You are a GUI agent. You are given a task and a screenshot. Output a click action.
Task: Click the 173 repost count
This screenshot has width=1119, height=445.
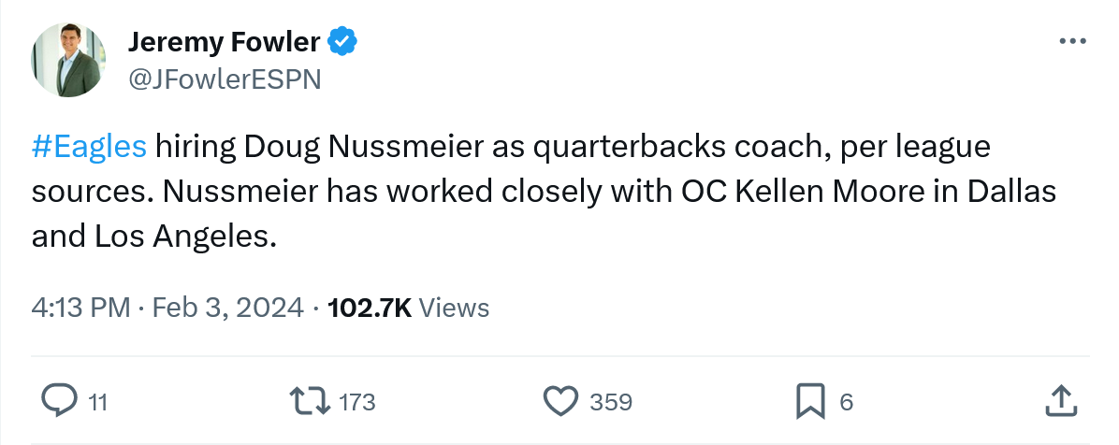(x=356, y=402)
